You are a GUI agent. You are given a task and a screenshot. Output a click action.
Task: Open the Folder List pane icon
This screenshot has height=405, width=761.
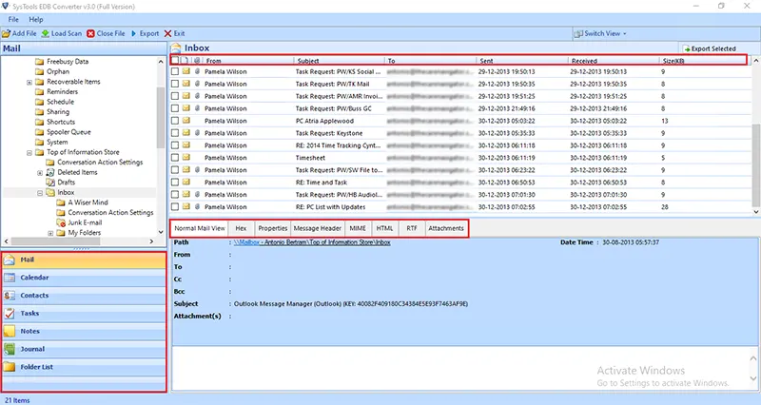(10, 367)
